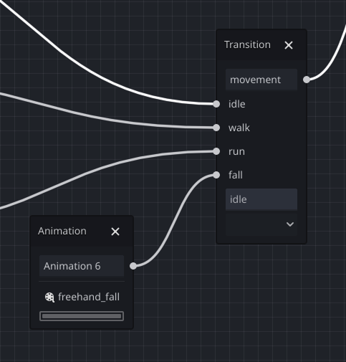
Task: Click the movement output port
Action: (x=307, y=80)
